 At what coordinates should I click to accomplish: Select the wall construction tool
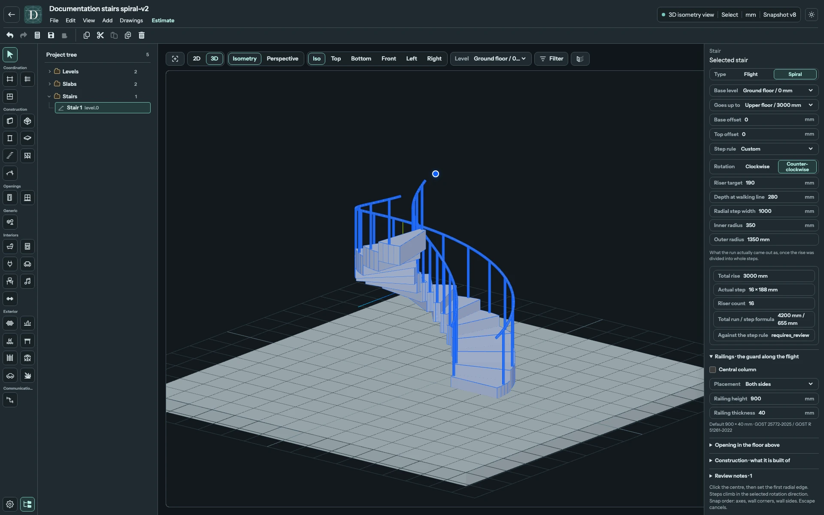10,121
